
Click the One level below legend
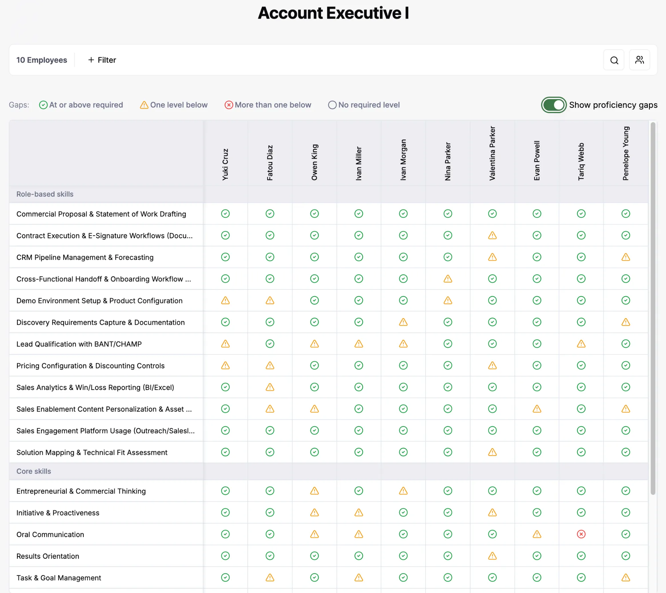tap(173, 105)
